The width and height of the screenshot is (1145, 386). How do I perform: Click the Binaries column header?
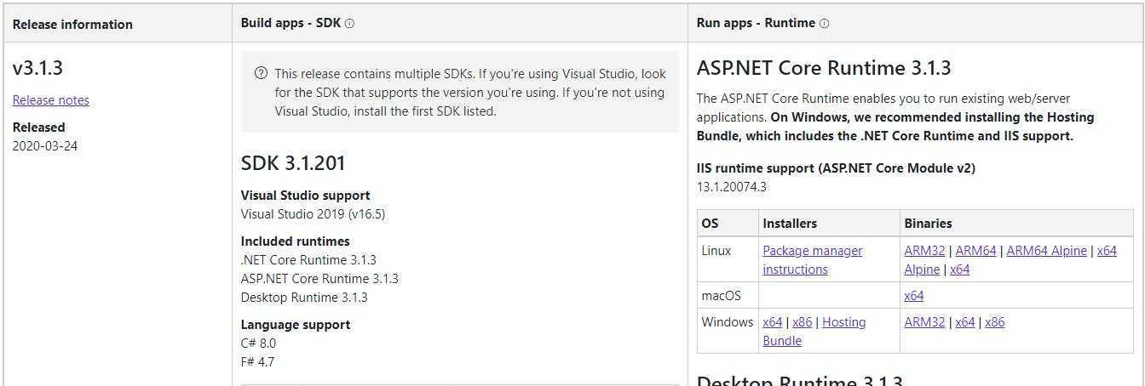(928, 224)
